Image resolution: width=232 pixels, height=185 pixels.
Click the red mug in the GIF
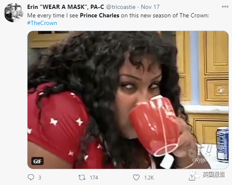[155, 126]
